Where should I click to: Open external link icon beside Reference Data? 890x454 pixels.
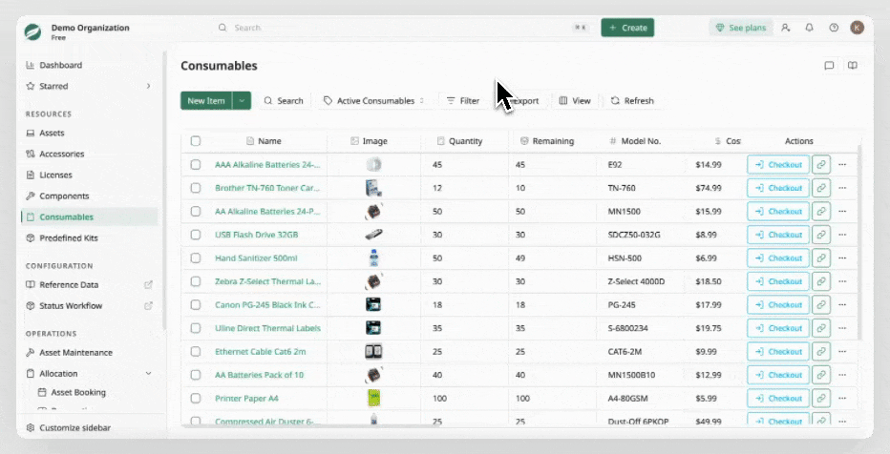148,284
